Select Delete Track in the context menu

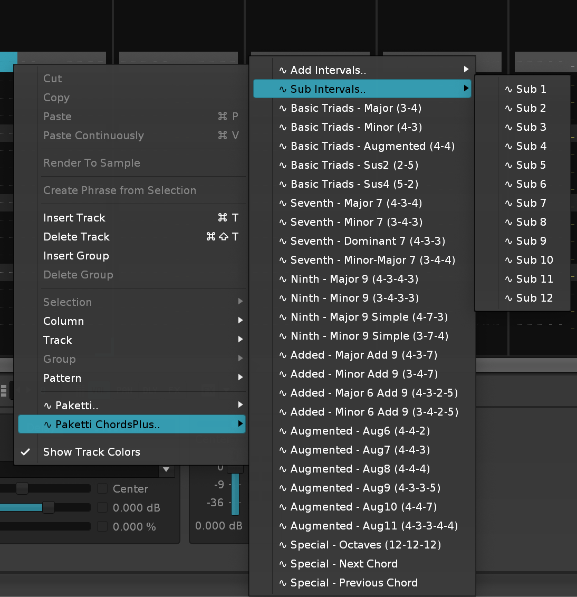pos(76,237)
